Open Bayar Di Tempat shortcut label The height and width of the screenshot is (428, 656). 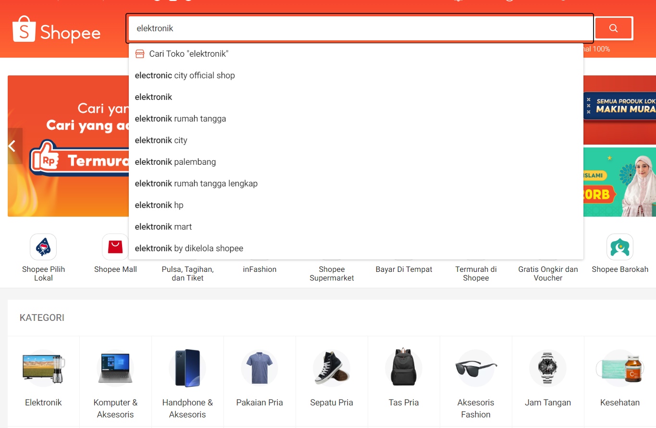404,269
